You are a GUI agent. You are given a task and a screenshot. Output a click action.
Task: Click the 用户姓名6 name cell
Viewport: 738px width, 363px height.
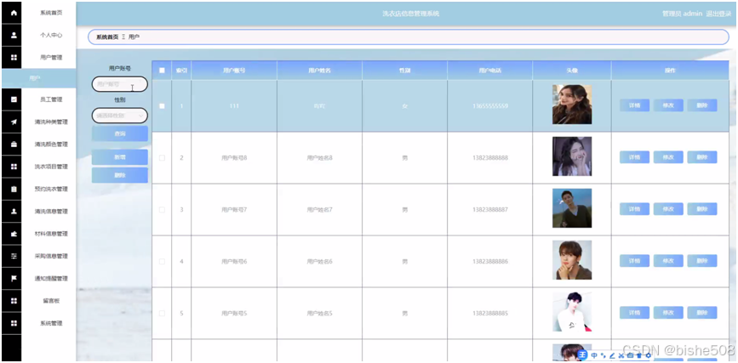(x=319, y=262)
